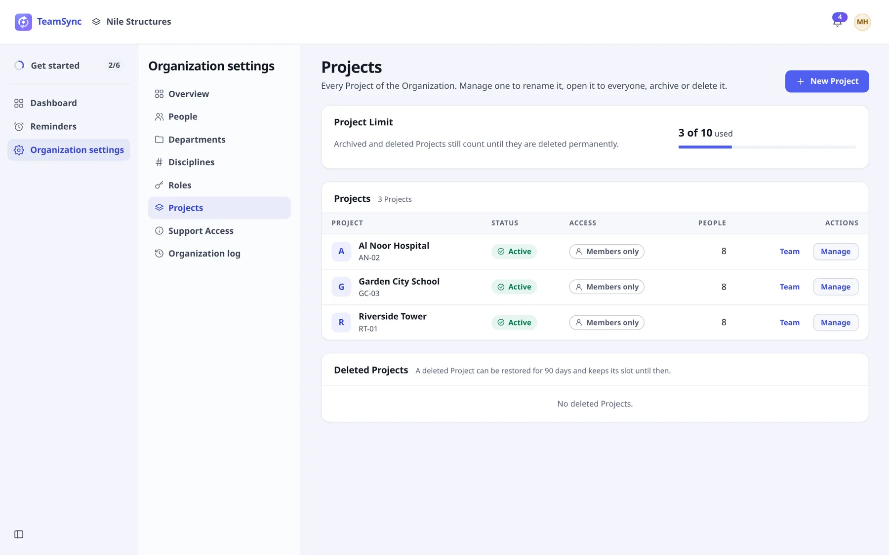Click the GC-03 project code
Image resolution: width=889 pixels, height=555 pixels.
[369, 294]
